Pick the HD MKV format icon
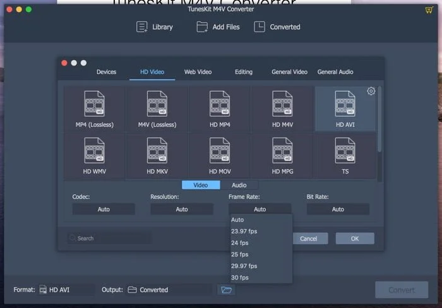Image resolution: width=442 pixels, height=308 pixels. coord(157,150)
